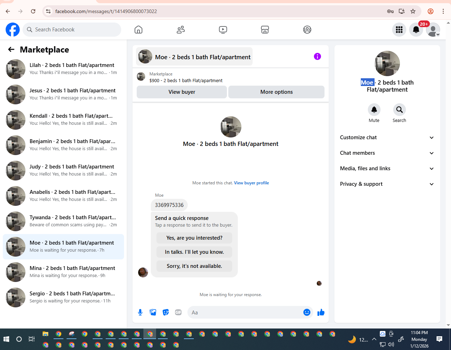Send quick reply In talks. I'll let you know.
Screen dimensions: 451x350
pyautogui.click(x=194, y=252)
